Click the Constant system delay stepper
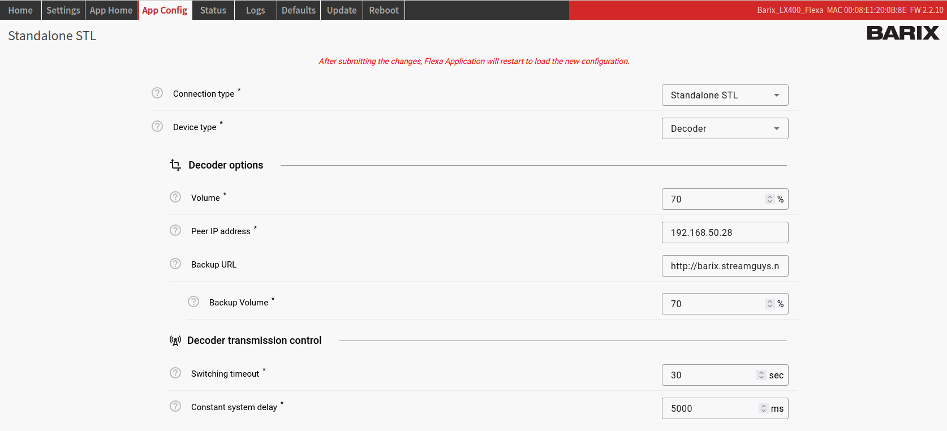Viewport: 947px width, 431px height. click(763, 408)
